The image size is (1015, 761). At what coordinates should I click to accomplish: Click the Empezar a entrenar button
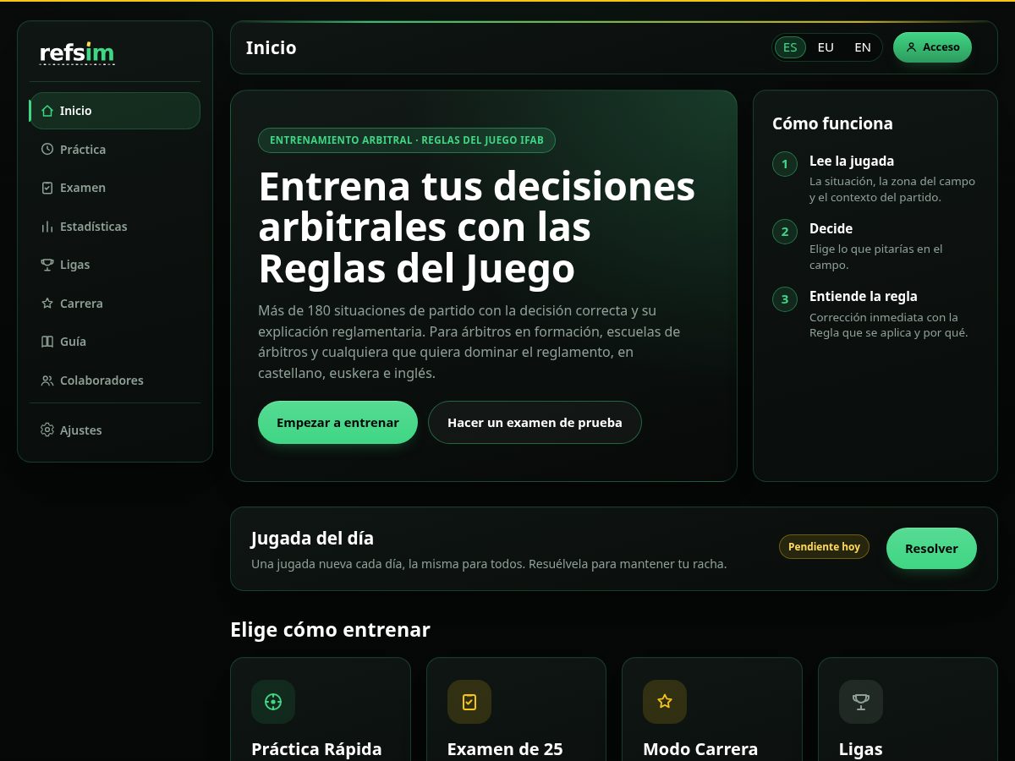pyautogui.click(x=337, y=422)
